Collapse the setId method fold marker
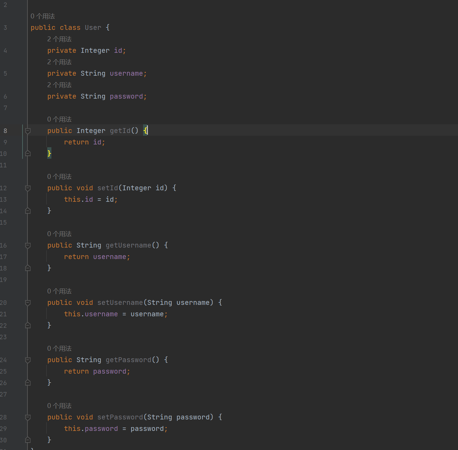Image resolution: width=458 pixels, height=450 pixels. pos(28,188)
